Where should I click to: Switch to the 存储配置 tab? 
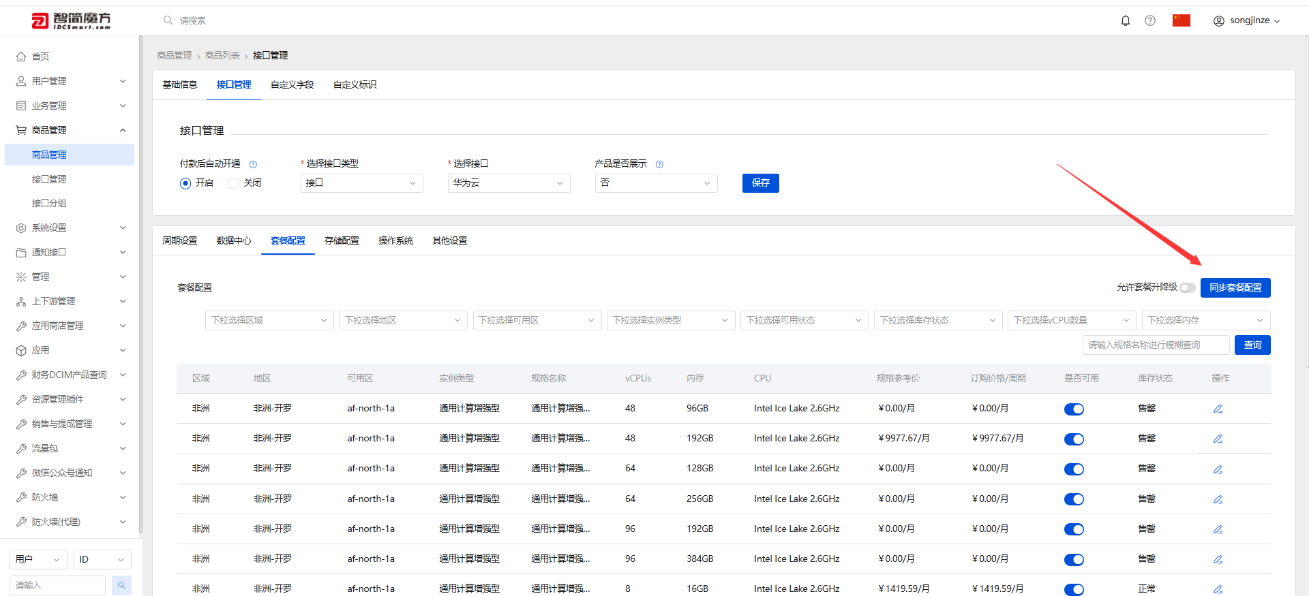coord(342,240)
